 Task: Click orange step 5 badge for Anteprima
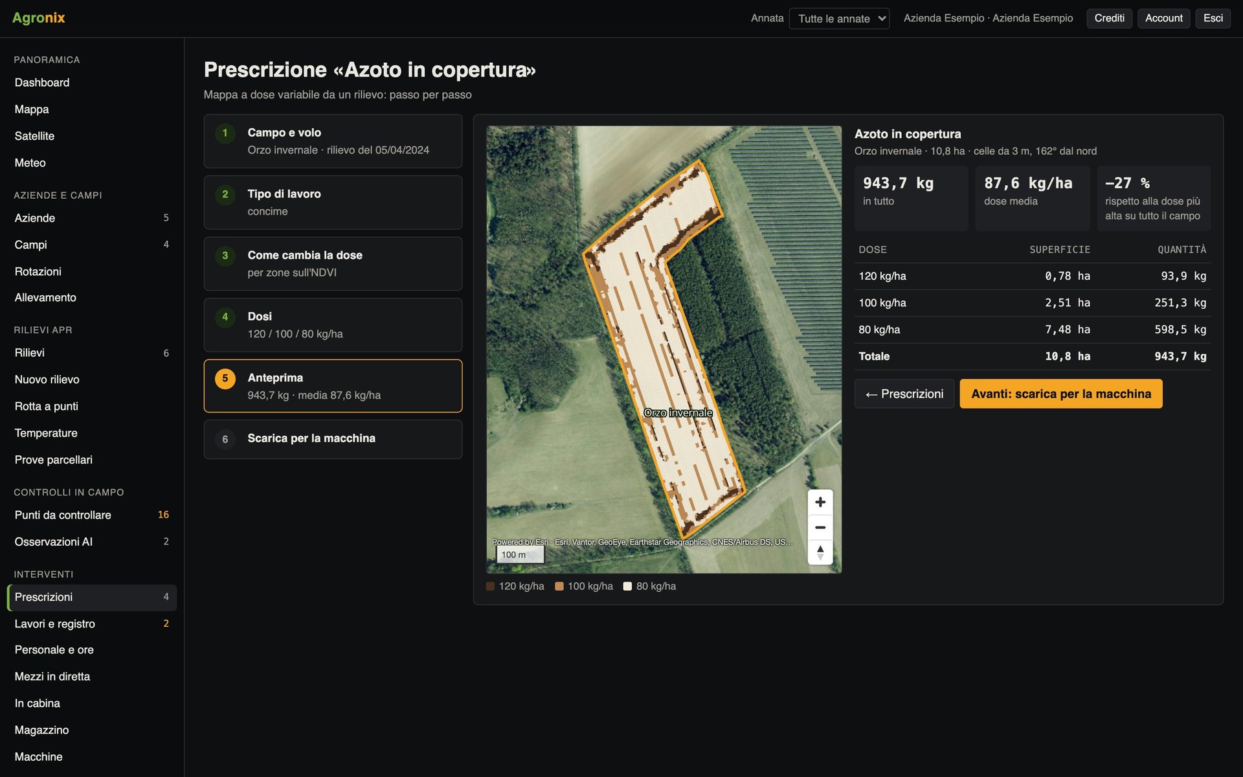click(x=225, y=378)
